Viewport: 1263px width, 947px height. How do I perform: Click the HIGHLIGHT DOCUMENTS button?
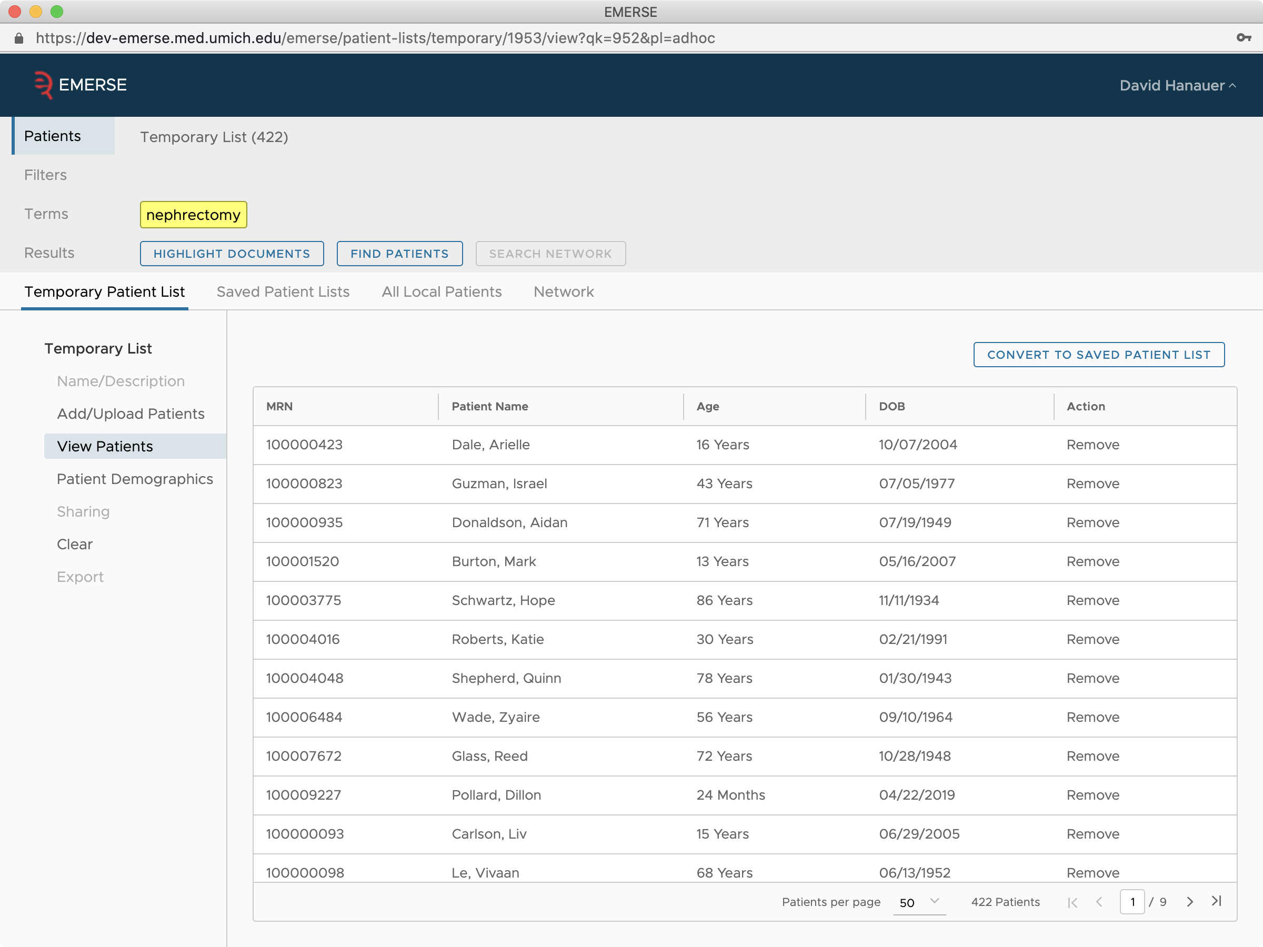pyautogui.click(x=232, y=254)
